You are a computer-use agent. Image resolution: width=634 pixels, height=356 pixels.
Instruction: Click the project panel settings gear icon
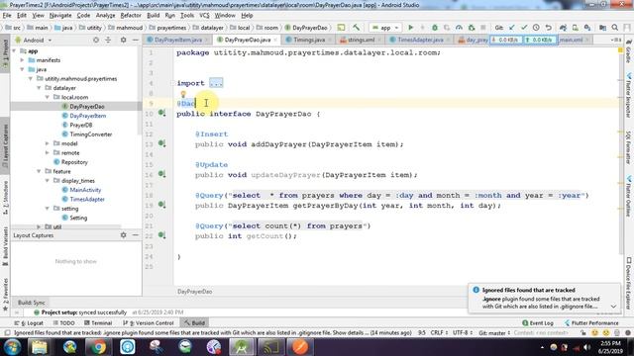(123, 40)
